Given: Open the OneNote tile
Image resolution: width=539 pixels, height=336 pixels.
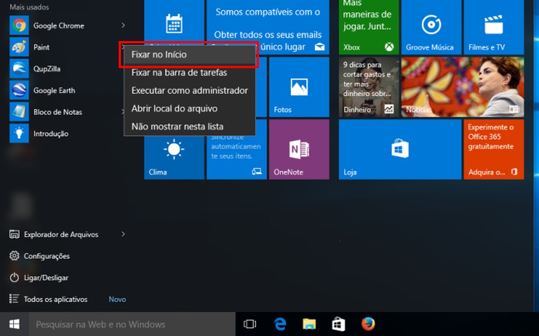Looking at the screenshot, I should [299, 149].
